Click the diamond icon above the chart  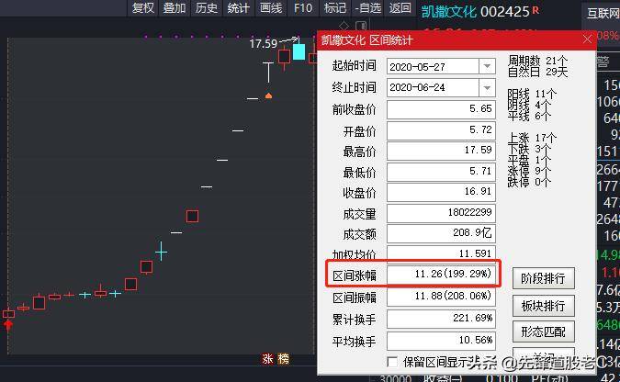[x=344, y=26]
